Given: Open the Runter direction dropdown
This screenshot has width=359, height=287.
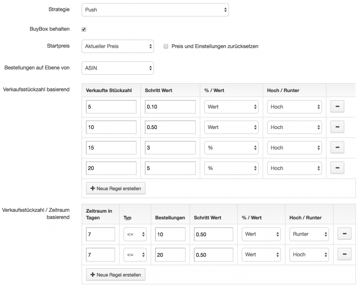Looking at the screenshot, I should point(309,234).
